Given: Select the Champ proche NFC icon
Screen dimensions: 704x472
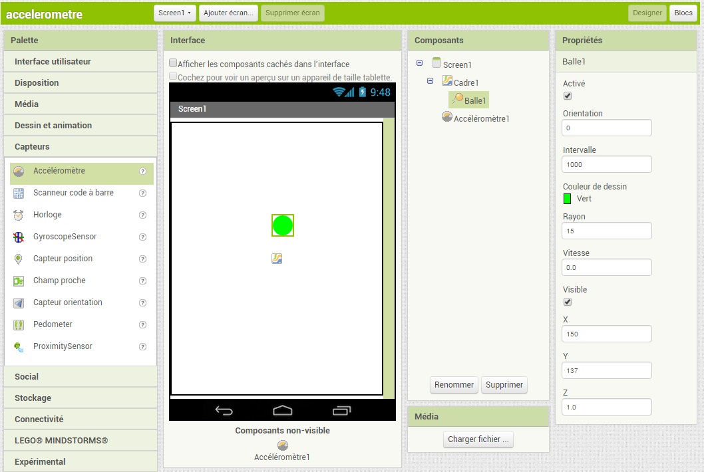Looking at the screenshot, I should point(19,281).
